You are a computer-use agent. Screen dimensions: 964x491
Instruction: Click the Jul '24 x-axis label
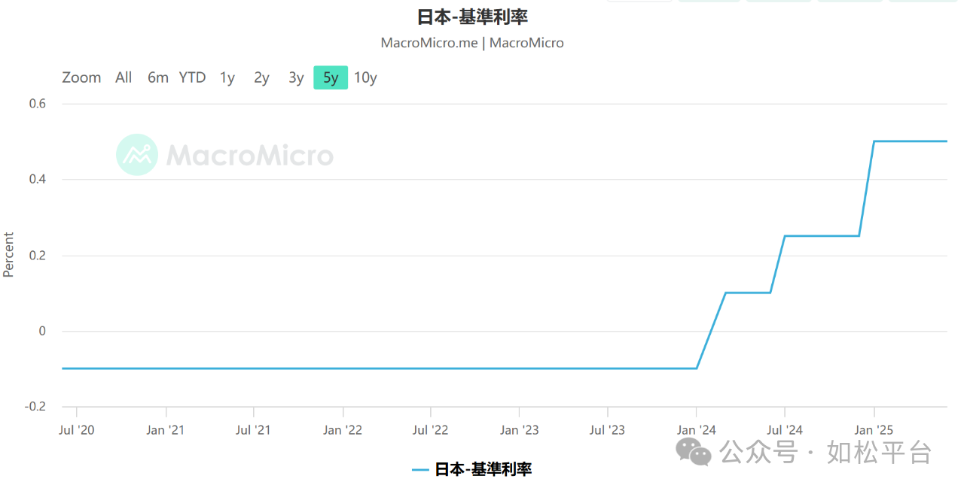pos(785,430)
